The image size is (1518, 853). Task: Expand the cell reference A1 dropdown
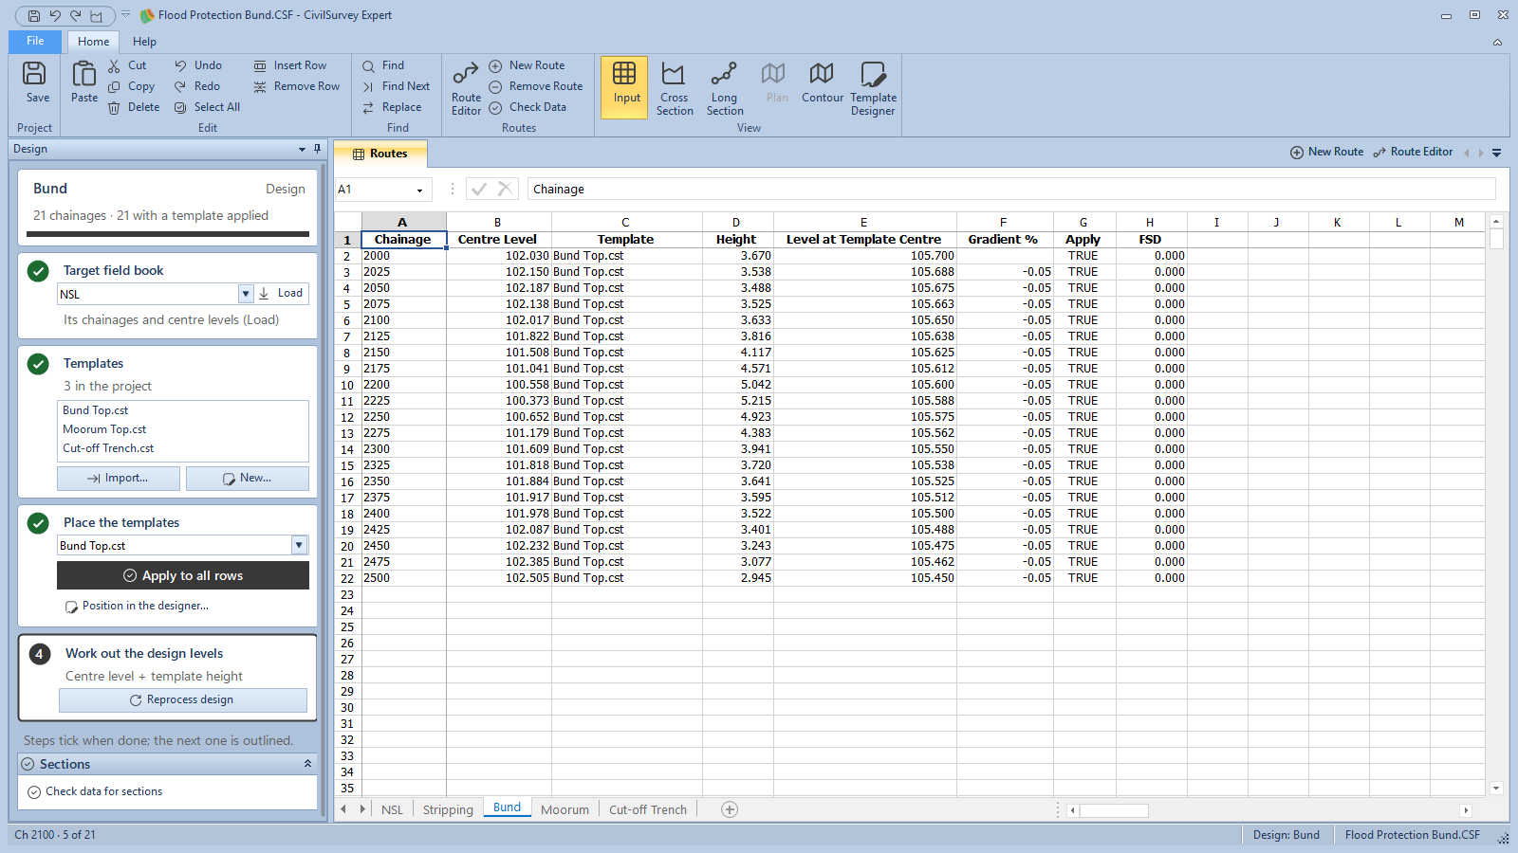click(x=419, y=190)
